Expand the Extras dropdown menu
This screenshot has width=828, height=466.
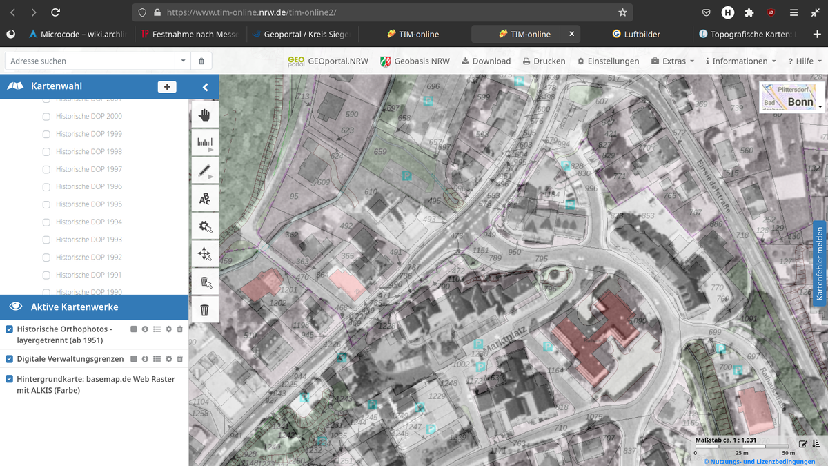coord(672,61)
